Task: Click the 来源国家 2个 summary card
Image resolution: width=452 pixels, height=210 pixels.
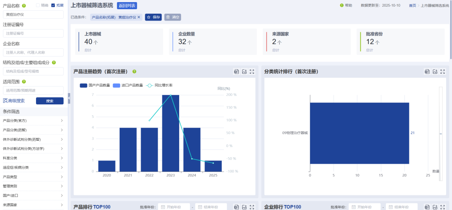Action: [307, 41]
